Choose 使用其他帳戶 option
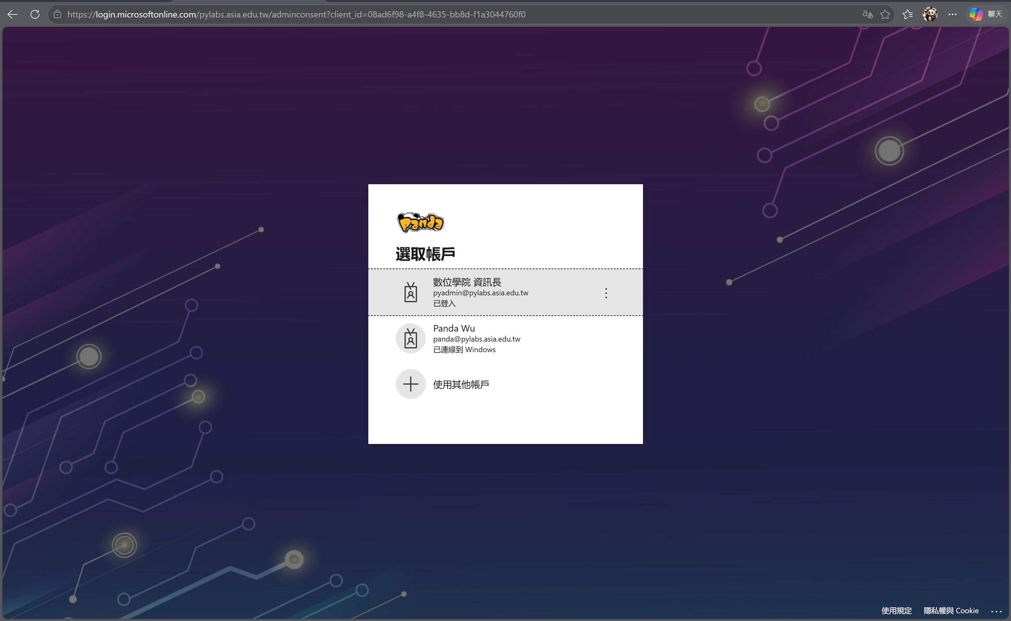Screen dimensions: 1011x621 pos(505,384)
